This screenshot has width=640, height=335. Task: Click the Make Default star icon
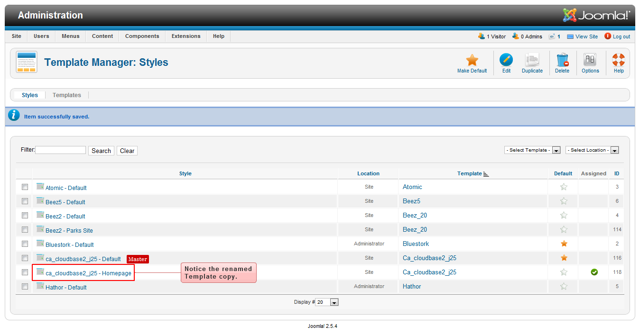472,60
